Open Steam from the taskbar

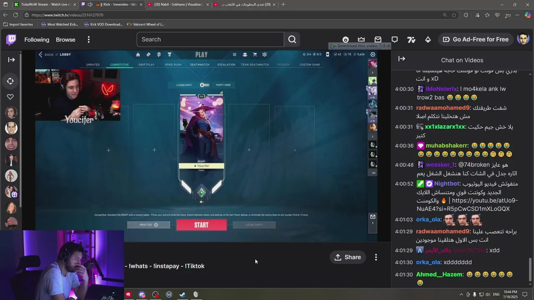182,295
